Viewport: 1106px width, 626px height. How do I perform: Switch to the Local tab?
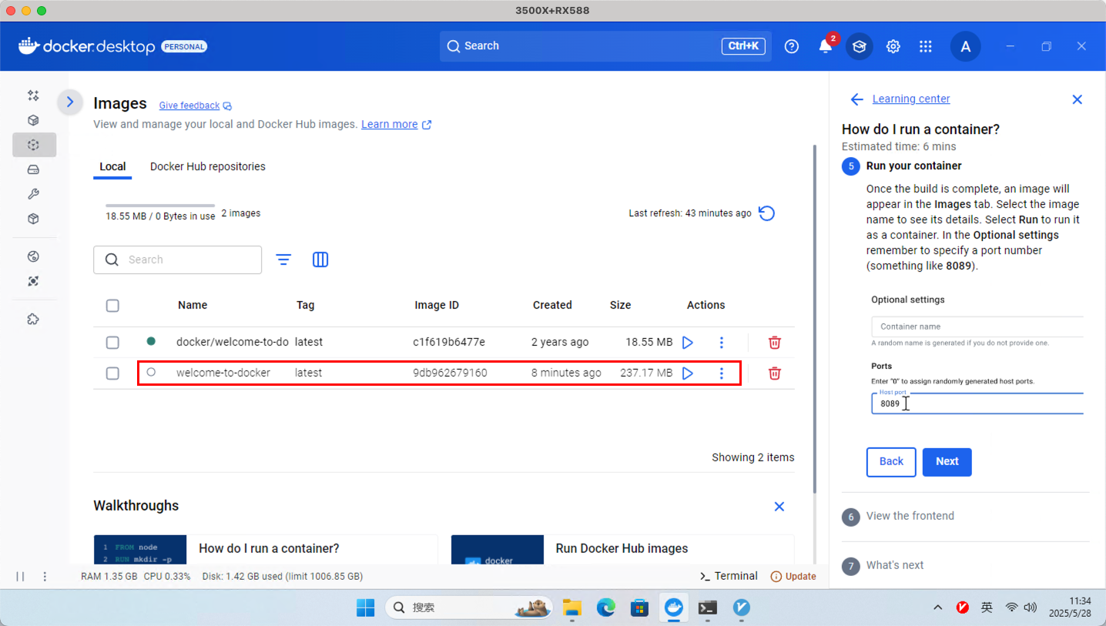tap(112, 166)
